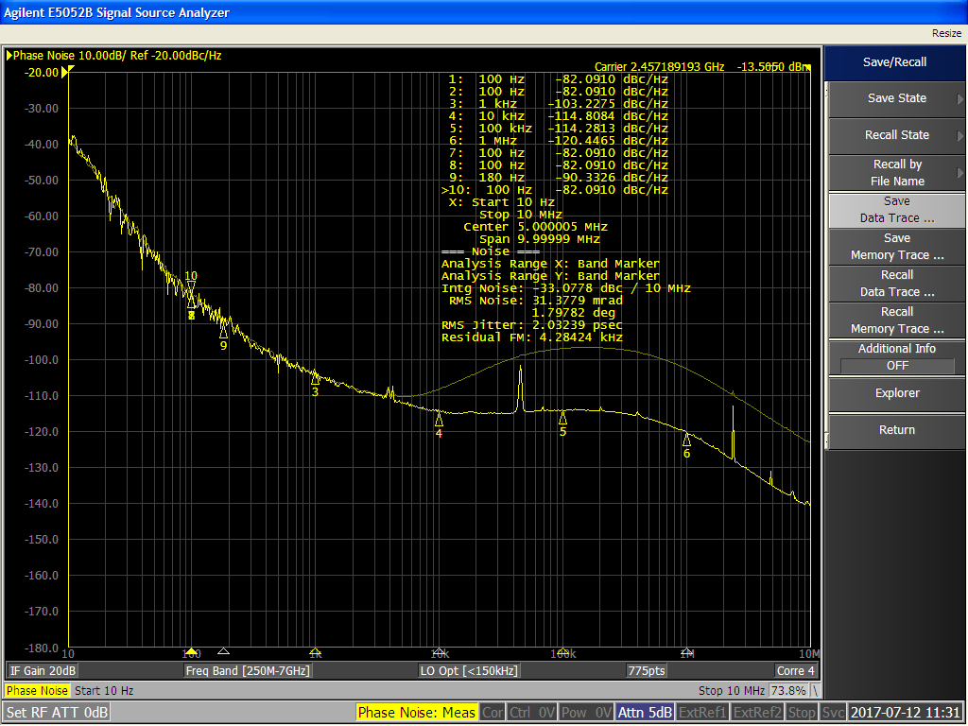Toggle Additional Info OFF setting
This screenshot has width=968, height=726.
coord(896,357)
